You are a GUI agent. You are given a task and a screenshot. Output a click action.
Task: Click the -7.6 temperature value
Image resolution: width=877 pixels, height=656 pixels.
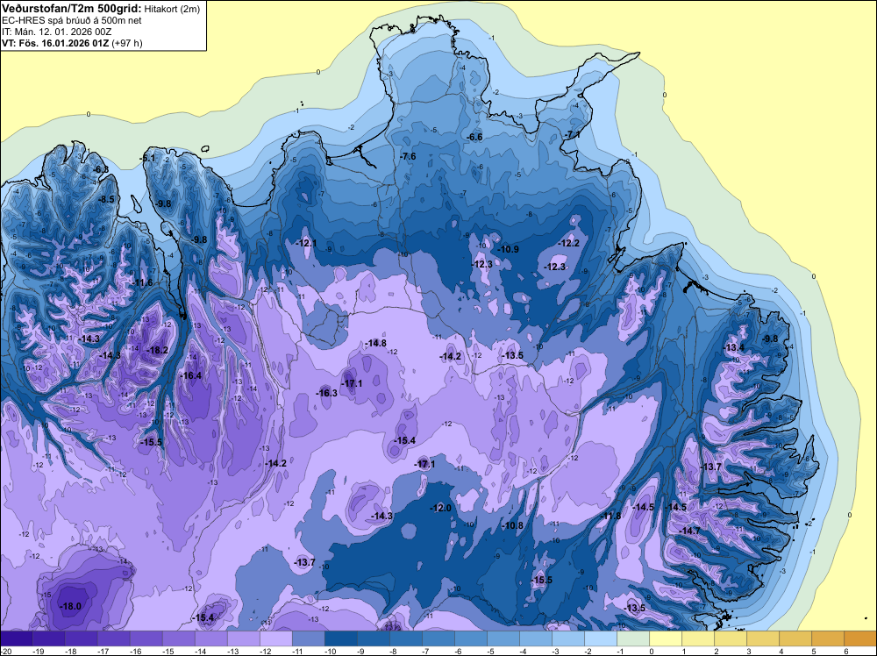tap(409, 157)
